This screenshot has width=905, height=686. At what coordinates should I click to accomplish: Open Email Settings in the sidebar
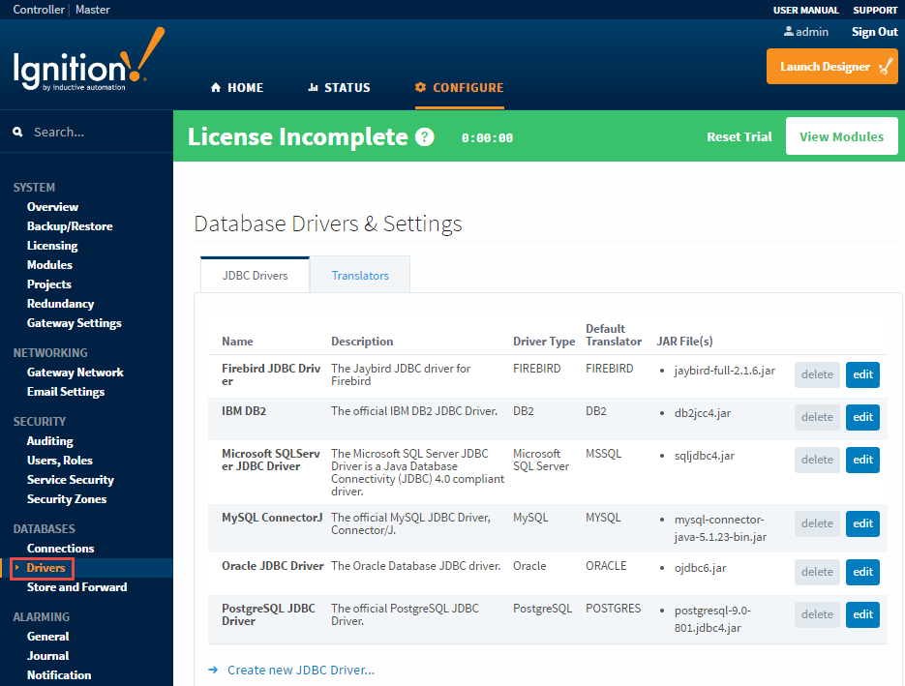click(66, 392)
